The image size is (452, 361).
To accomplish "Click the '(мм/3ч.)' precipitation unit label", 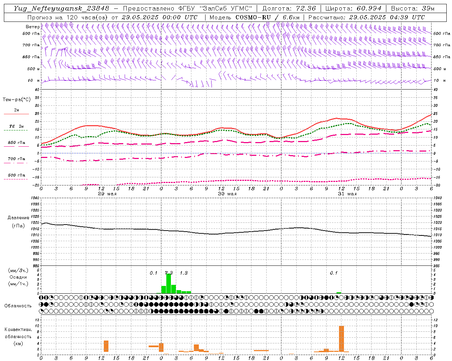I will (18, 271).
